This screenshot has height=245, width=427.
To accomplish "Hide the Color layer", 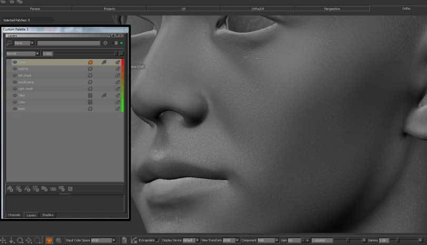I will point(15,102).
